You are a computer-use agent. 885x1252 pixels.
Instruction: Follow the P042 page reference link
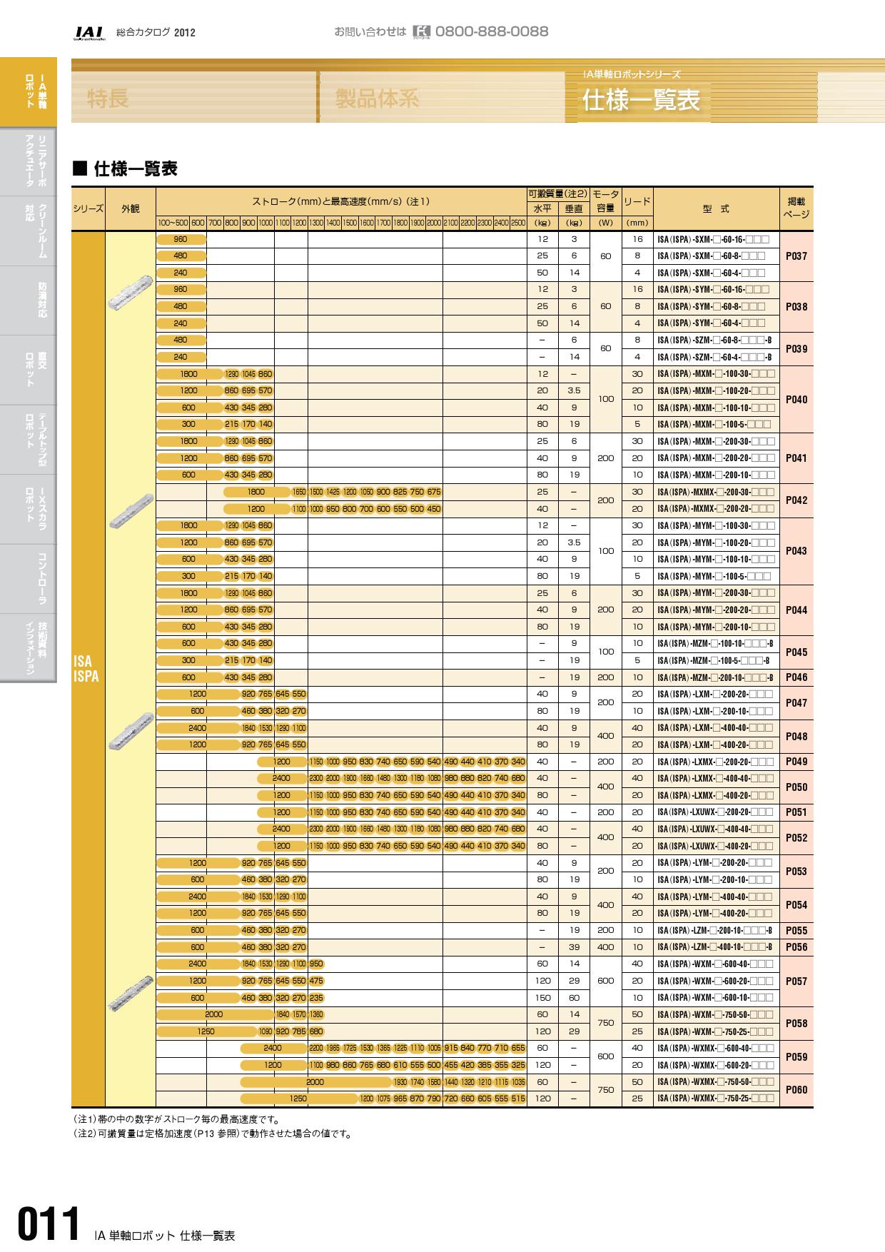pyautogui.click(x=796, y=500)
